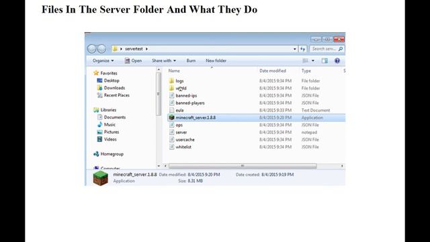The height and width of the screenshot is (242, 430).
Task: Click the Music library icon
Action: click(x=99, y=124)
